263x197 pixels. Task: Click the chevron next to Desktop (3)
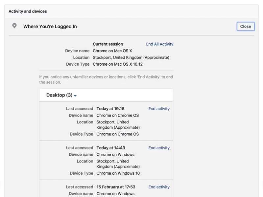pos(75,96)
